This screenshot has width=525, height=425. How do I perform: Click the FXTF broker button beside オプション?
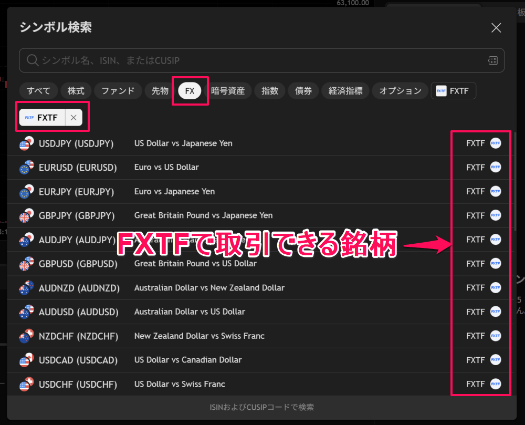point(454,91)
